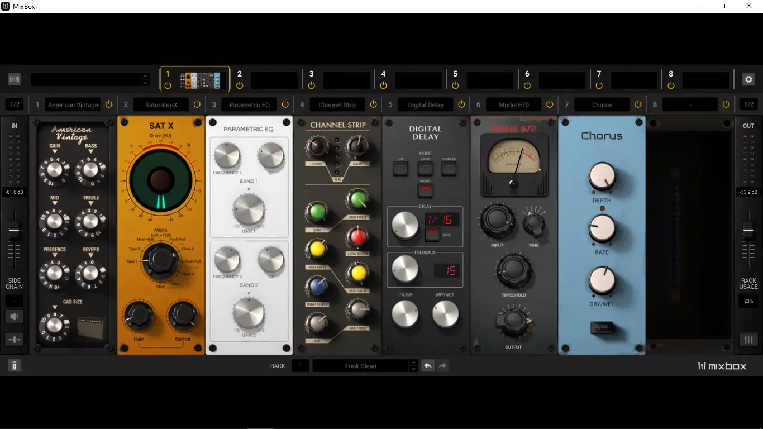The image size is (763, 429).
Task: Open the preset browser keyboard icon
Action: click(14, 79)
